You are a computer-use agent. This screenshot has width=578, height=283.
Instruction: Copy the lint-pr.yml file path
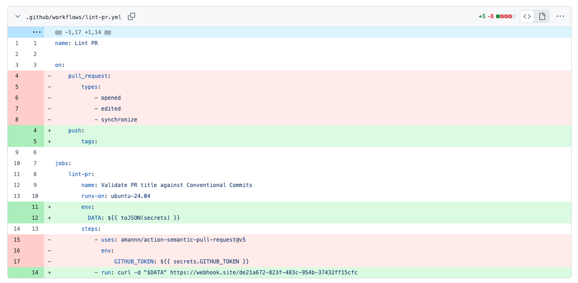click(x=132, y=16)
